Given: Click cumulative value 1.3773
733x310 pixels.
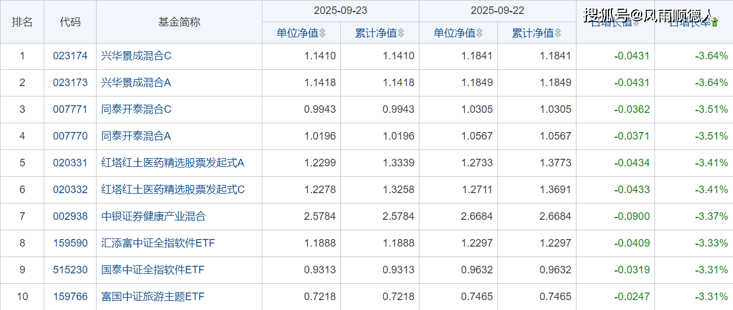Looking at the screenshot, I should pyautogui.click(x=556, y=163).
